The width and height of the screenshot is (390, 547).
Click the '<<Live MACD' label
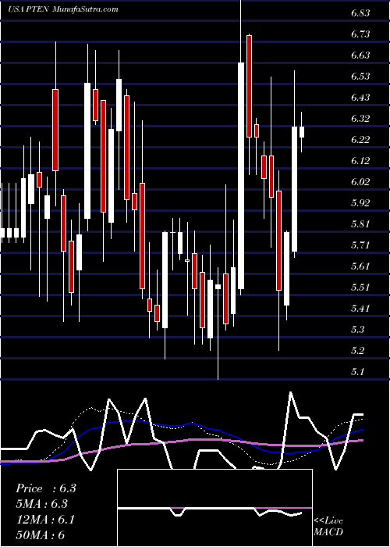click(328, 526)
